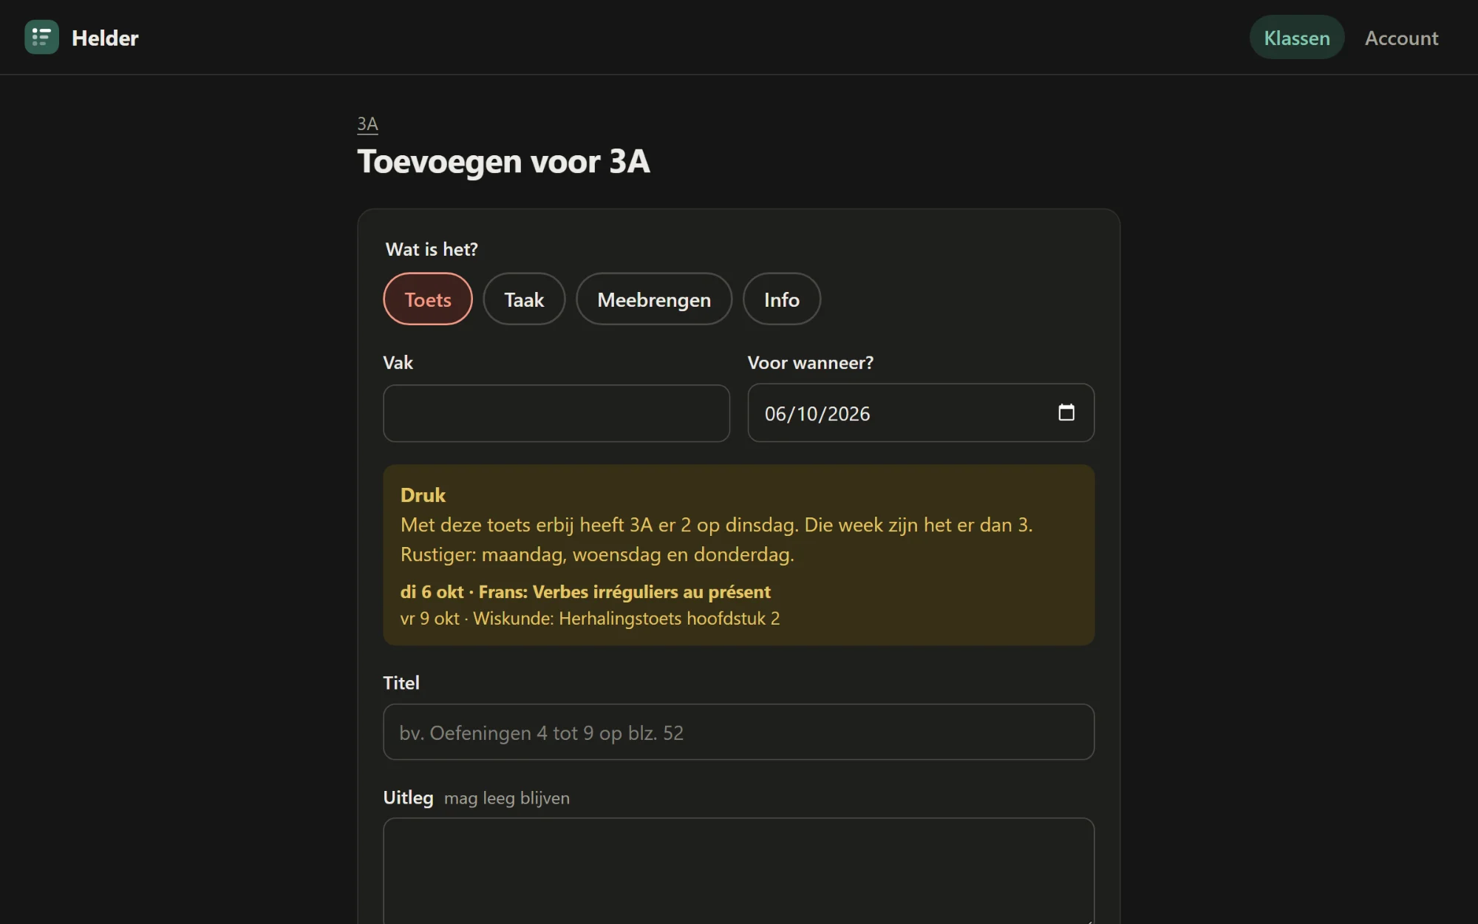The image size is (1478, 924).
Task: Click the Frans: Verbes irréguliers entry
Action: click(585, 592)
